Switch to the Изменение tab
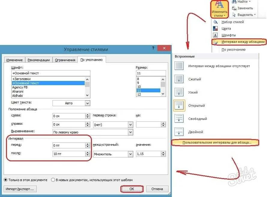Image resolution: width=267 pixels, height=197 pixels. point(14,60)
